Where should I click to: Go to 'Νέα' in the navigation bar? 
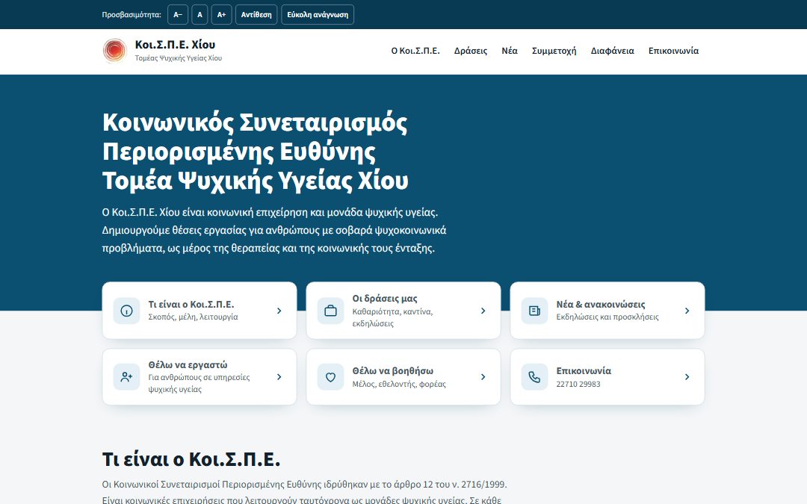pyautogui.click(x=510, y=51)
